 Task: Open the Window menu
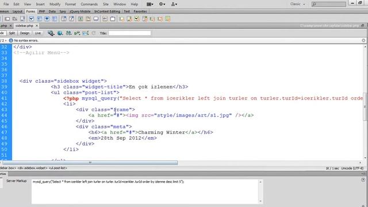(120, 4)
